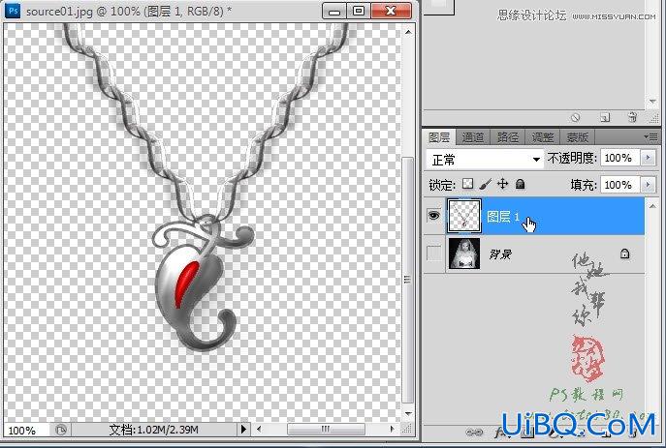Switch to the 蒙版 tab
This screenshot has width=666, height=448.
[577, 137]
